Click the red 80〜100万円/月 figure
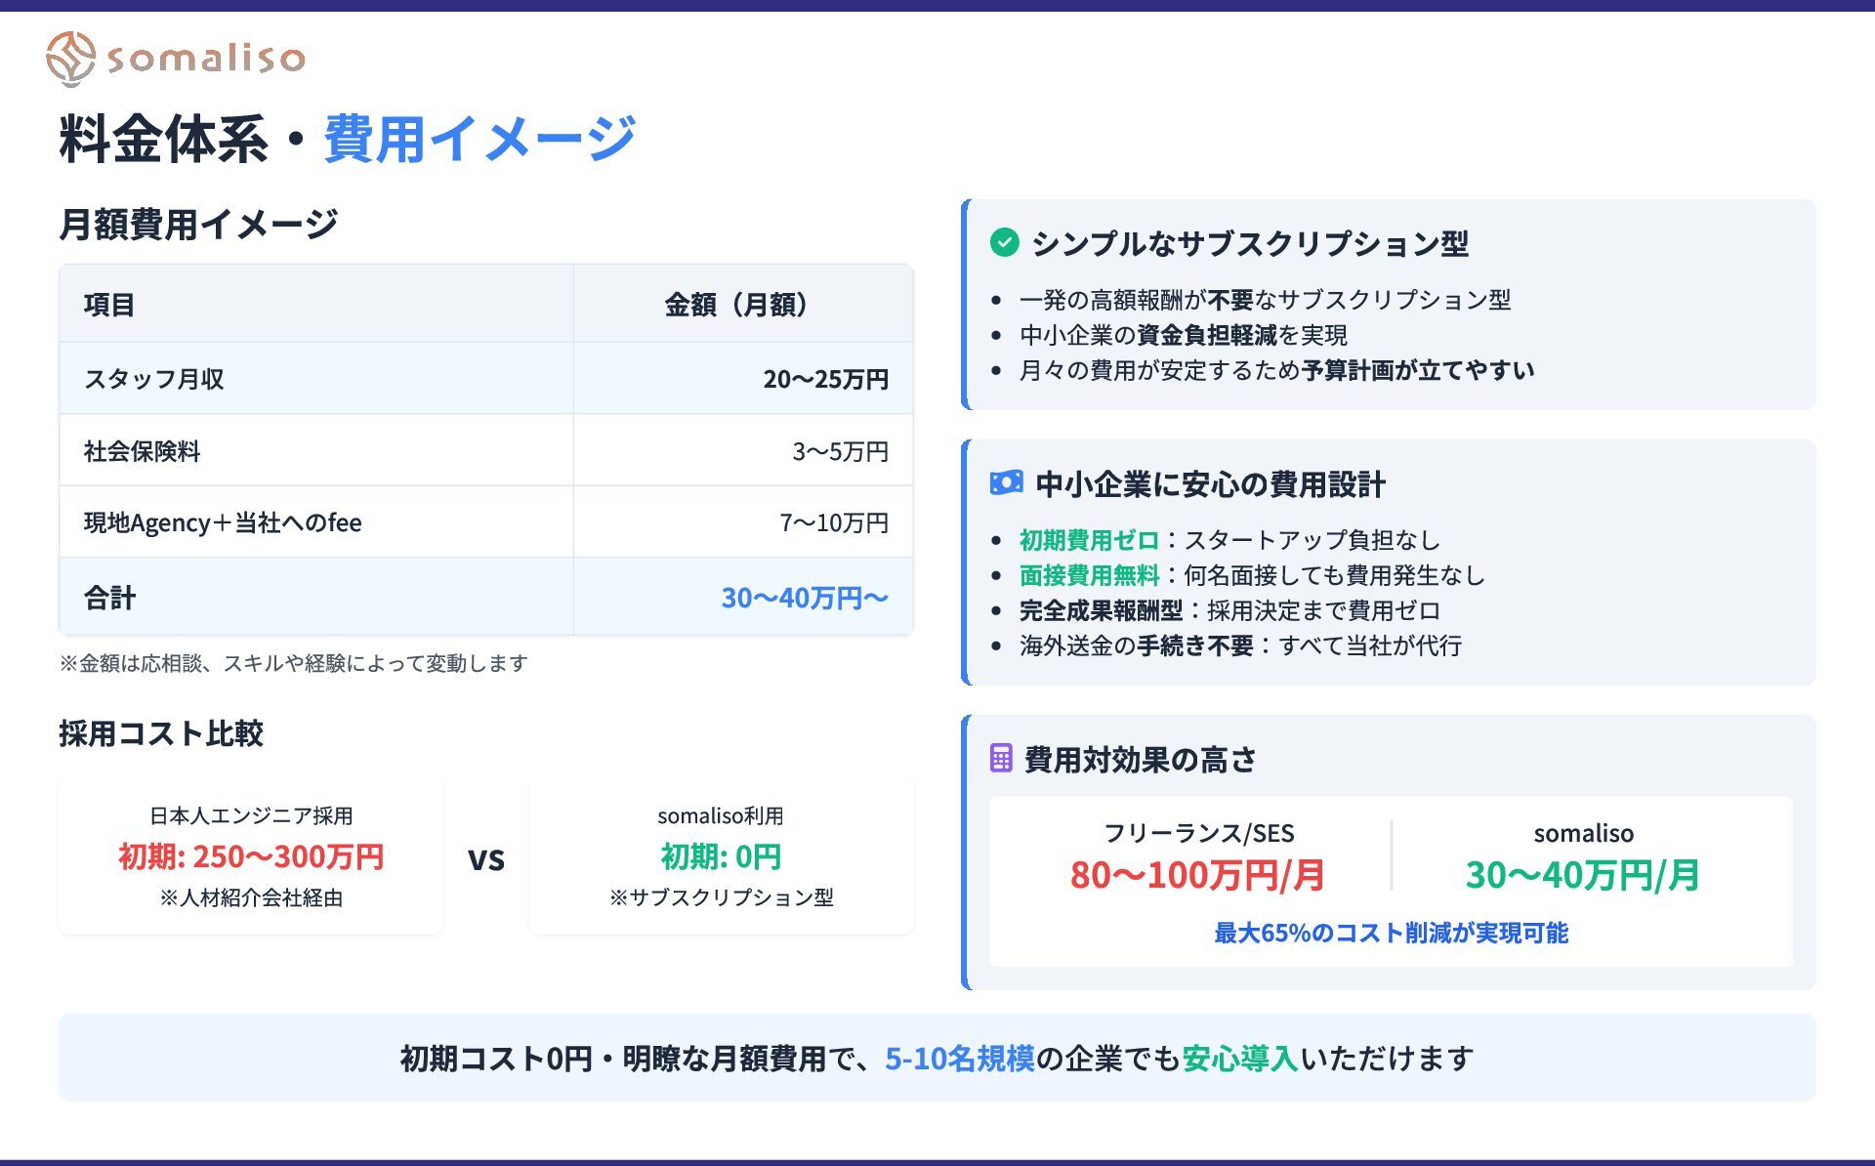 click(1197, 875)
